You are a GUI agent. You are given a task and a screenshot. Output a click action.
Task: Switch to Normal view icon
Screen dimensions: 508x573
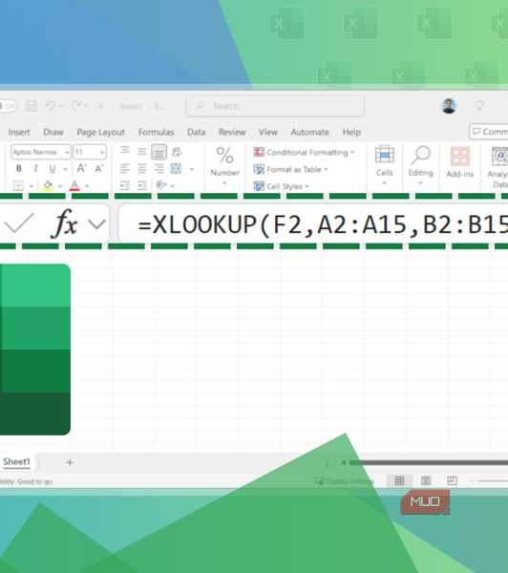pos(399,480)
